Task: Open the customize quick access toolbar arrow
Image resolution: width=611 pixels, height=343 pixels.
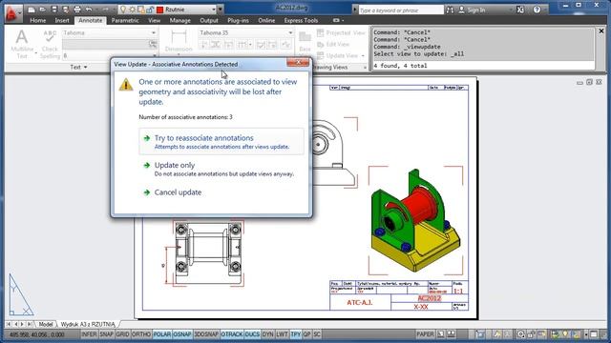Action: [x=221, y=10]
